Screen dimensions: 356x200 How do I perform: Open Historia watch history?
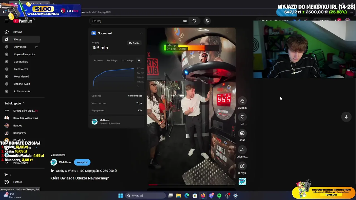pos(21,182)
